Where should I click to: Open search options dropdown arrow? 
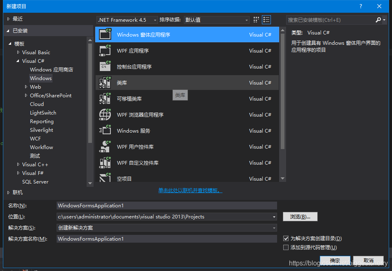pos(384,20)
